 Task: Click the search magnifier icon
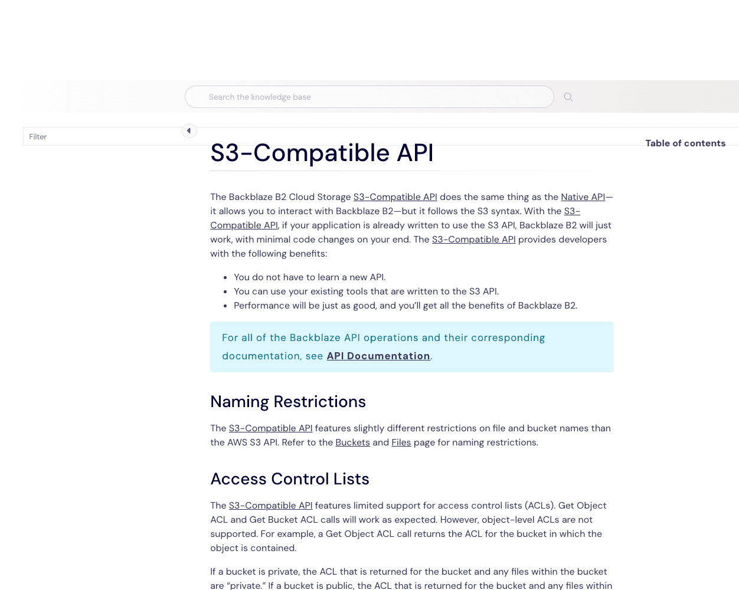(568, 97)
